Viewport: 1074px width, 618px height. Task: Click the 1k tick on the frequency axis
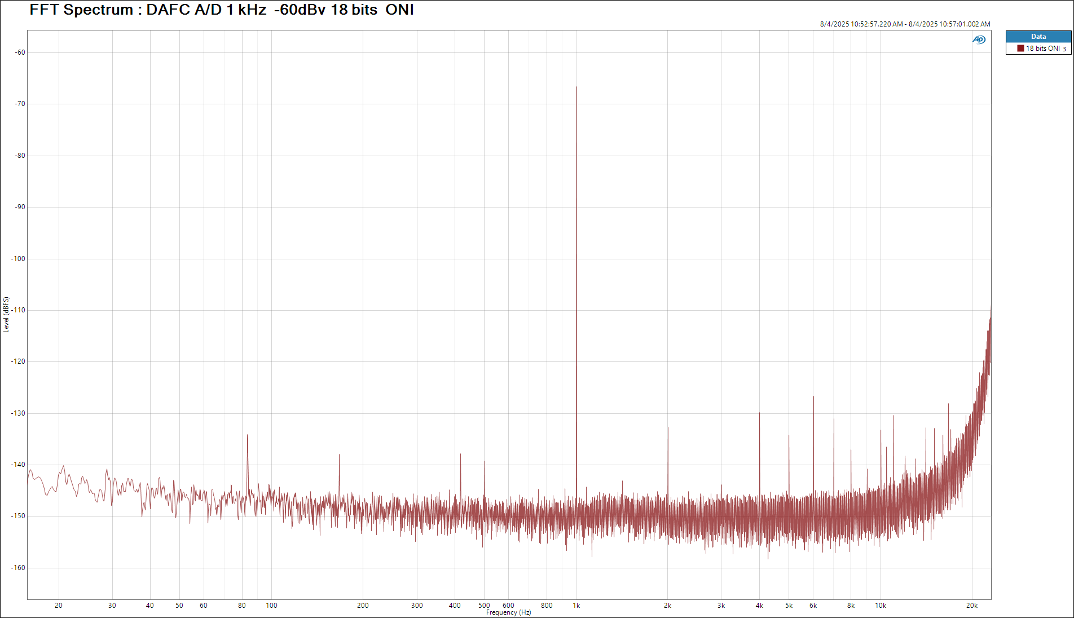576,606
